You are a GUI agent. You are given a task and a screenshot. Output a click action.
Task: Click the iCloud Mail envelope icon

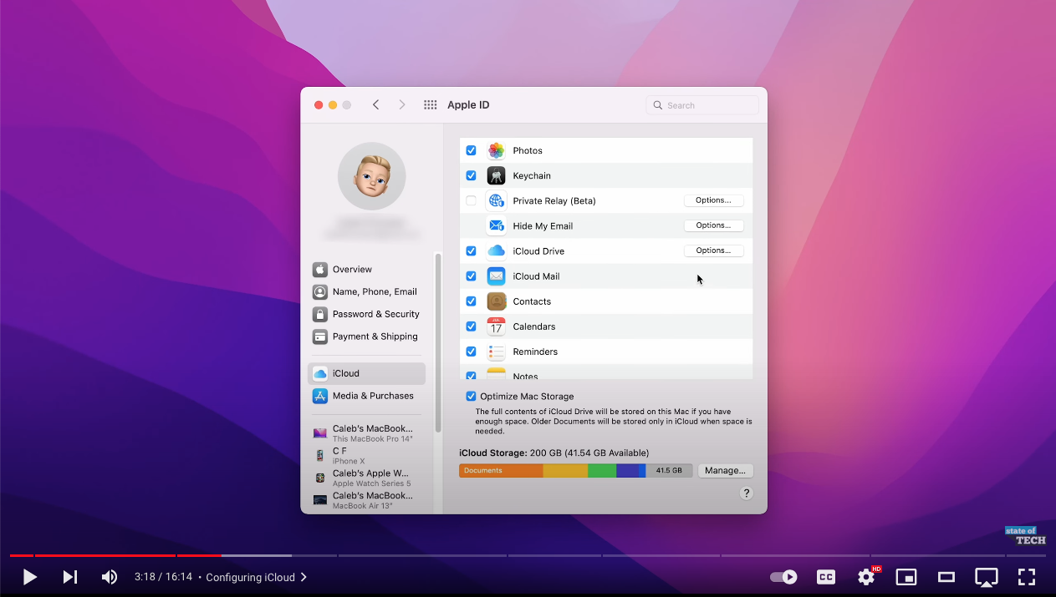[497, 276]
